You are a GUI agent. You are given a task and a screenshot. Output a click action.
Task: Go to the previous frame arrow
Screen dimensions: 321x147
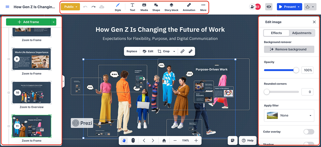coord(144,140)
